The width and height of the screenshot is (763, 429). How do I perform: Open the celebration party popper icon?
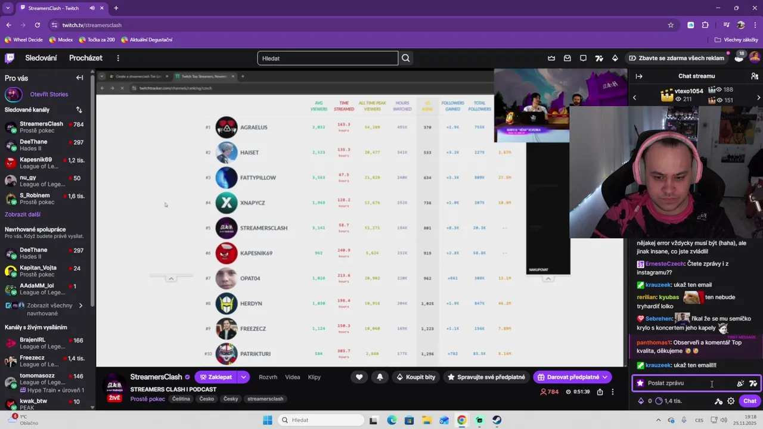click(x=740, y=383)
